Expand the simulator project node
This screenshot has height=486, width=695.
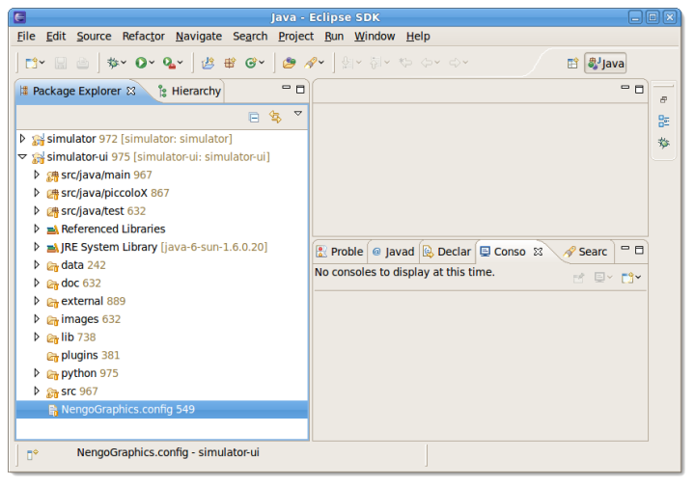22,139
